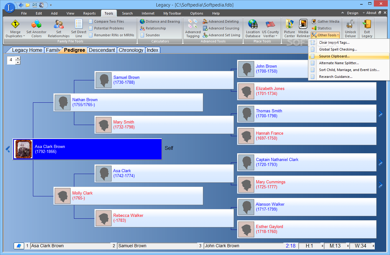The width and height of the screenshot is (390, 255).
Task: Decrease the generations count stepper
Action: [18, 62]
